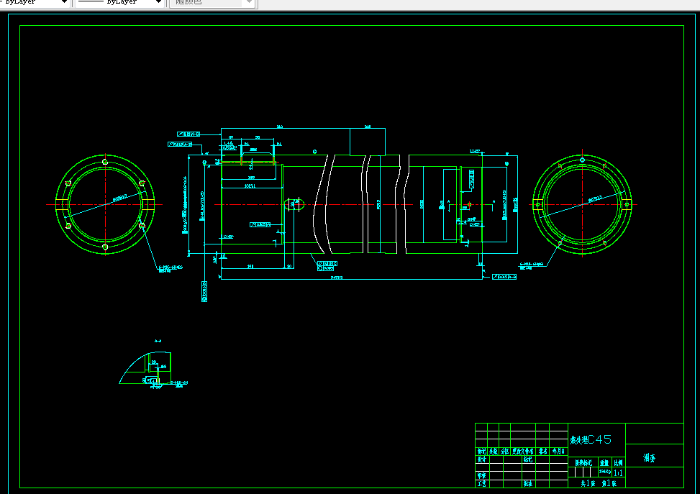Click the 设计 cell in the title block
700x494 pixels.
click(482, 459)
